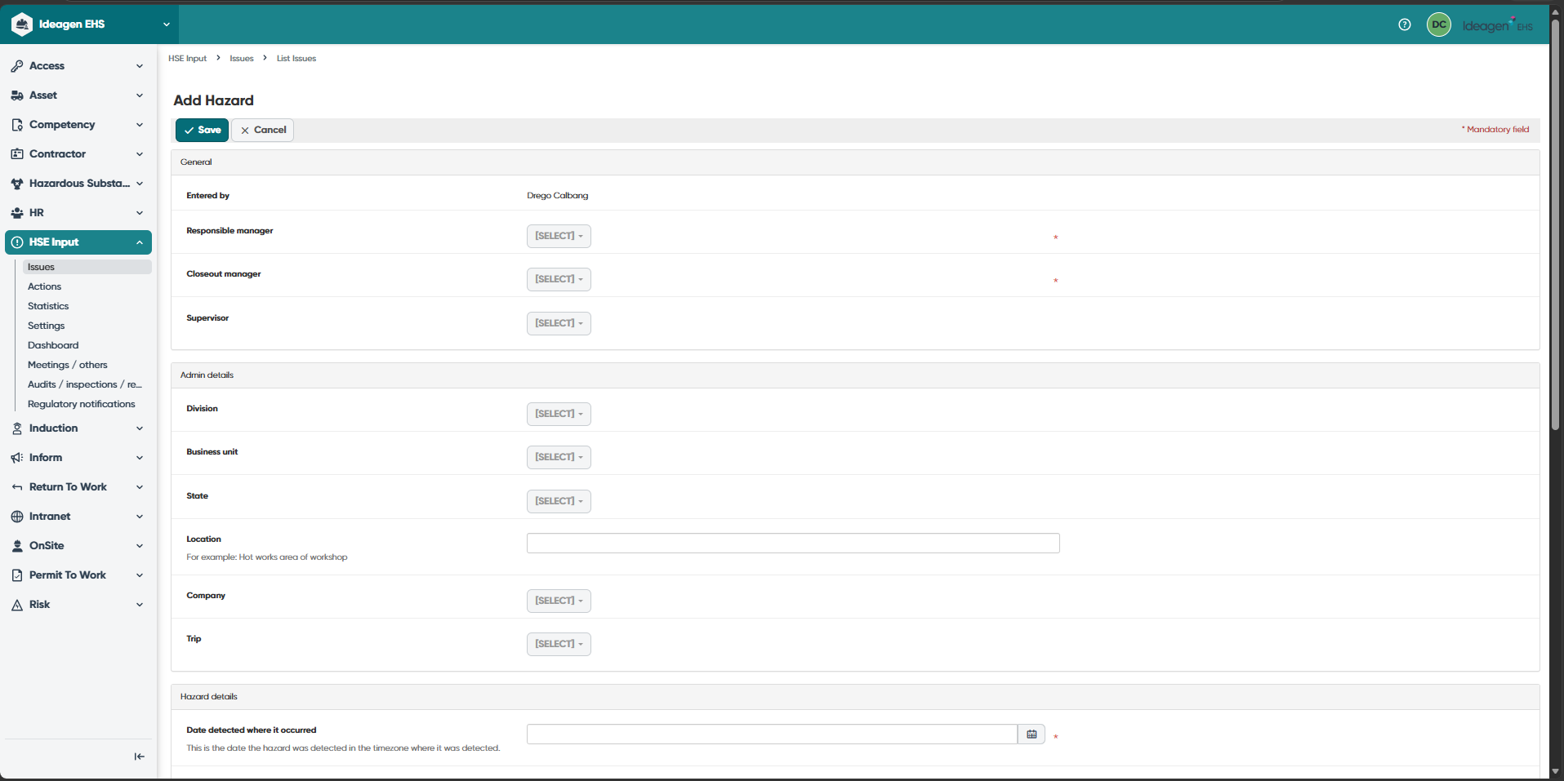
Task: Follow the List Issues breadcrumb link
Action: pos(296,59)
